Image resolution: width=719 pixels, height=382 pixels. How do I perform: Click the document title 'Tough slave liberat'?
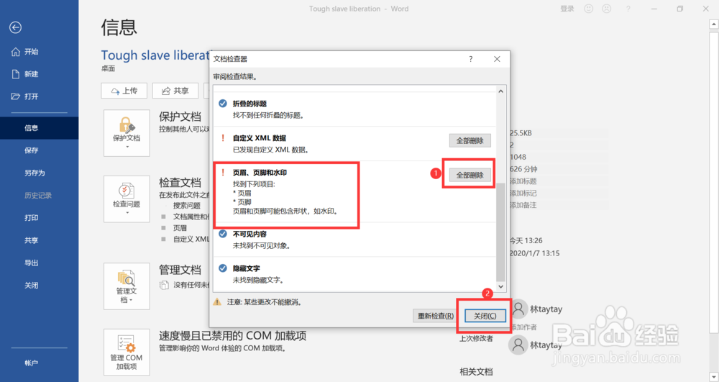click(155, 55)
